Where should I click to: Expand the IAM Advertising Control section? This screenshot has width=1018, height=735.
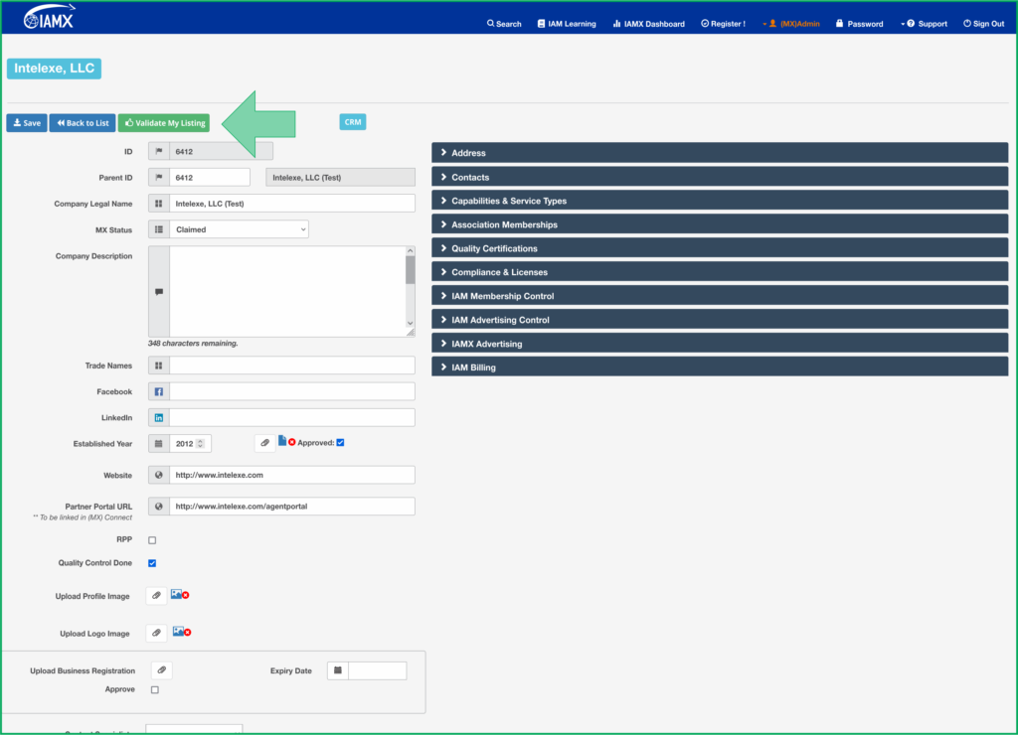coord(720,319)
